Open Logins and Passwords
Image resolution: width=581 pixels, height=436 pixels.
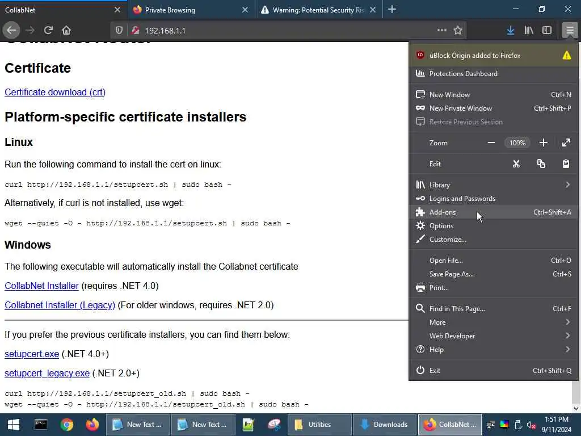(494, 198)
